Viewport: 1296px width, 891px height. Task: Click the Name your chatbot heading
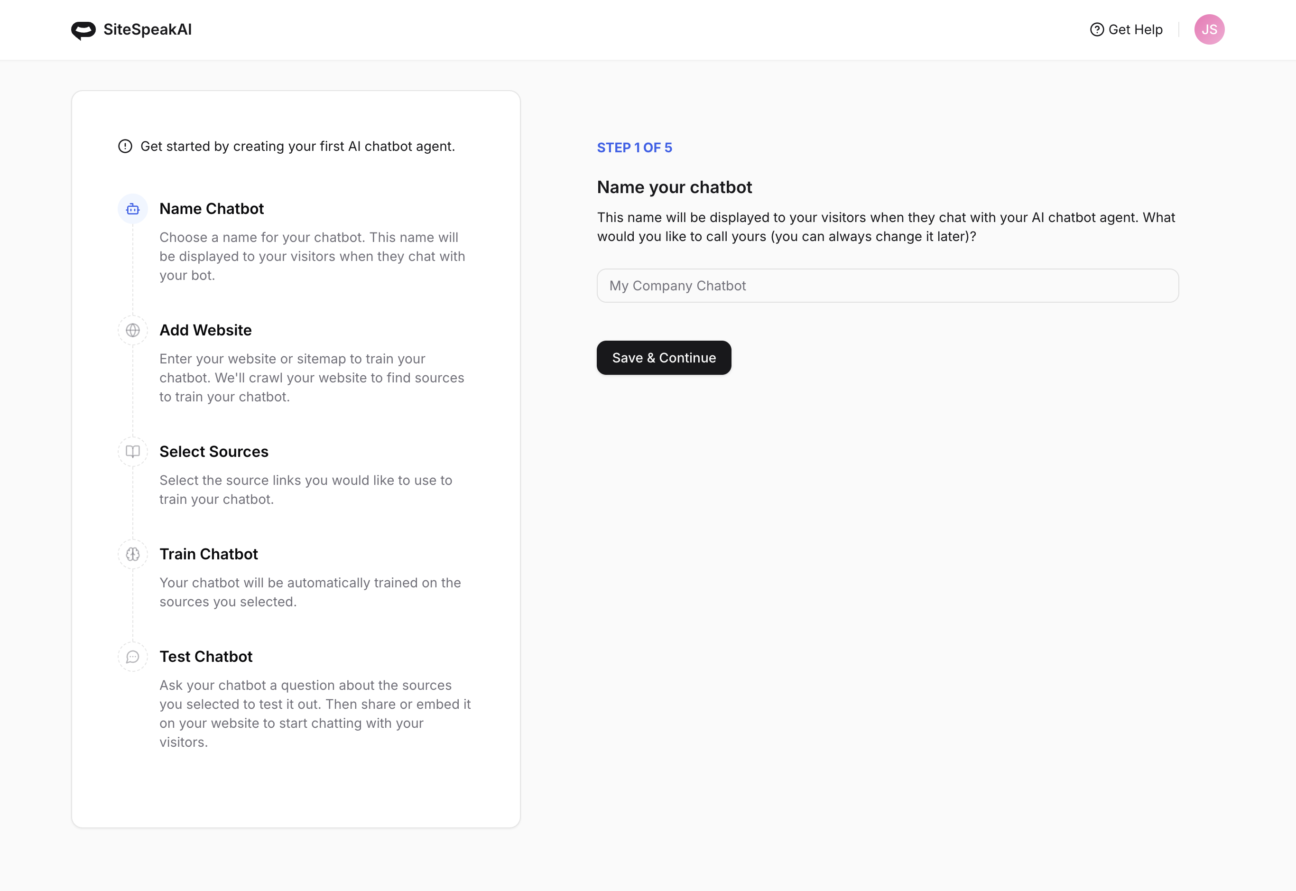(674, 187)
